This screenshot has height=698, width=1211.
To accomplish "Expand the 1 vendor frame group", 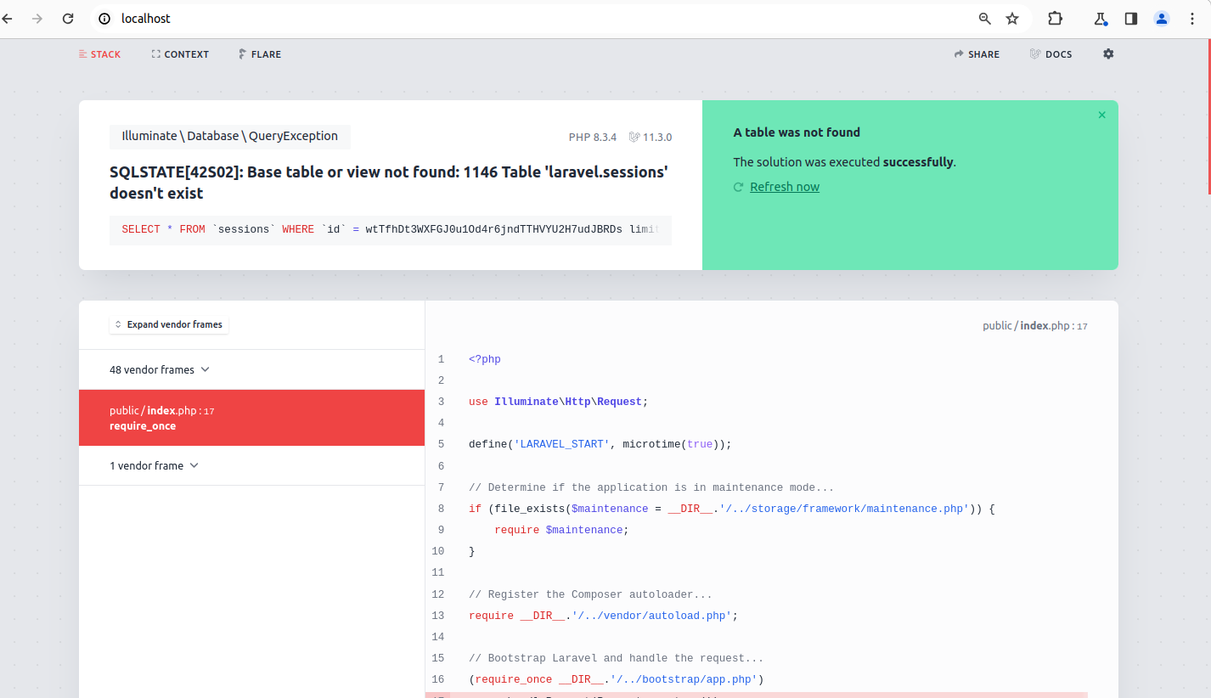I will 251,465.
